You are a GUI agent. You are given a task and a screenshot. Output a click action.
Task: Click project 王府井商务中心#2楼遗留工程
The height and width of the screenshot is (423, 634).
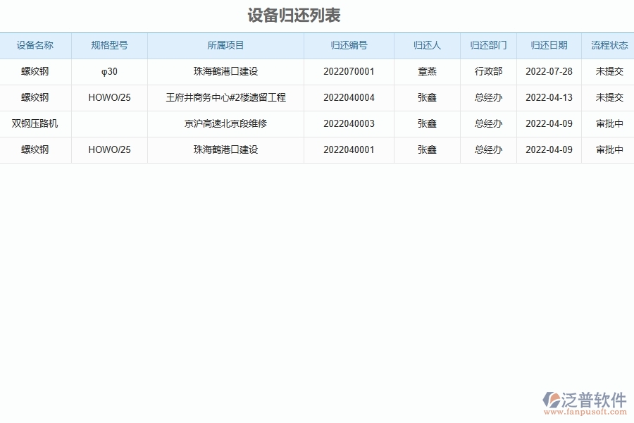click(x=225, y=98)
